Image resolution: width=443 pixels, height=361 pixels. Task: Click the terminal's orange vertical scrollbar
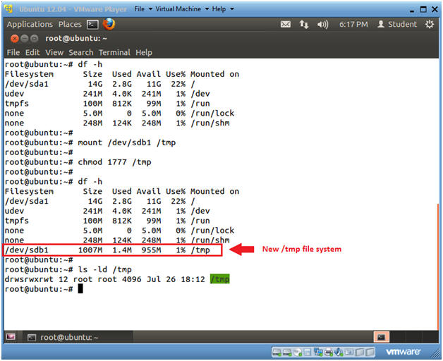pyautogui.click(x=437, y=266)
